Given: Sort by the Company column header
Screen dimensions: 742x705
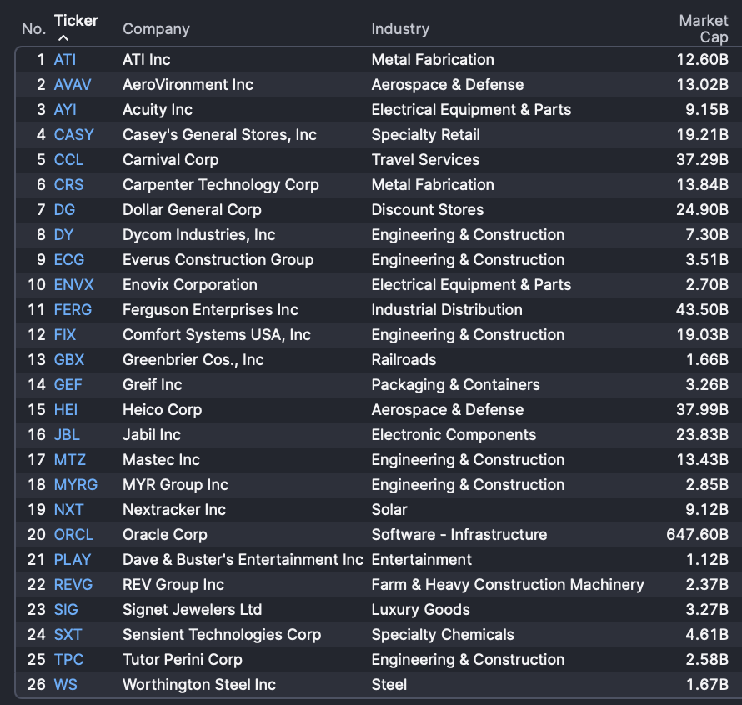Looking at the screenshot, I should (x=156, y=29).
